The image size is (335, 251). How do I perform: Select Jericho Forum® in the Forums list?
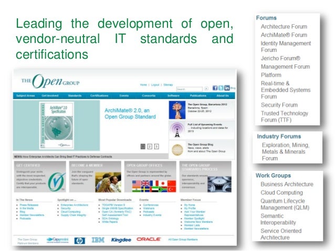point(280,58)
